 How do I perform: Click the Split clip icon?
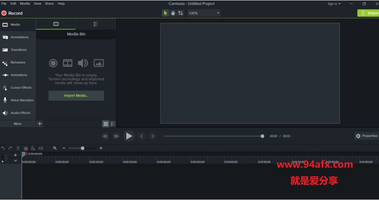41,148
